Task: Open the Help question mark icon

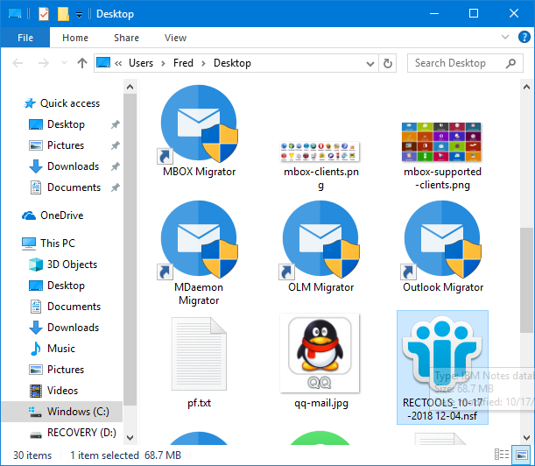Action: click(x=524, y=37)
